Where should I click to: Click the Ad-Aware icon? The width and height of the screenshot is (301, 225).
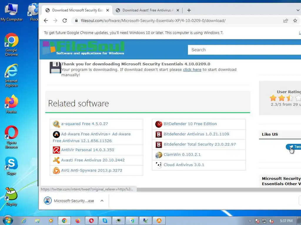coord(56,134)
